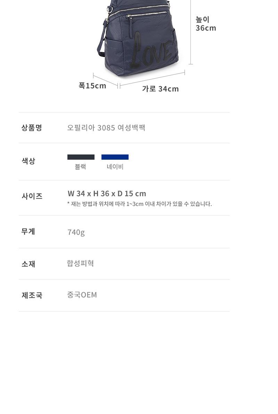Click the 높이 36cm height label
Viewport: 278px width, 414px height.
point(206,24)
